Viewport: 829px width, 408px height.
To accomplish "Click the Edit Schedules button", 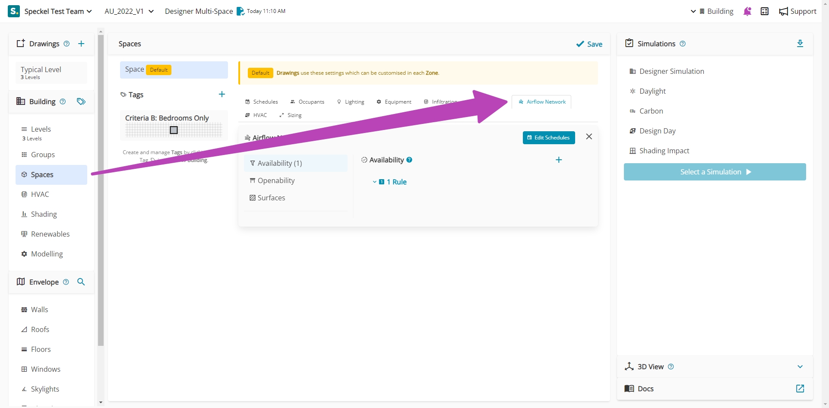I will pos(548,138).
